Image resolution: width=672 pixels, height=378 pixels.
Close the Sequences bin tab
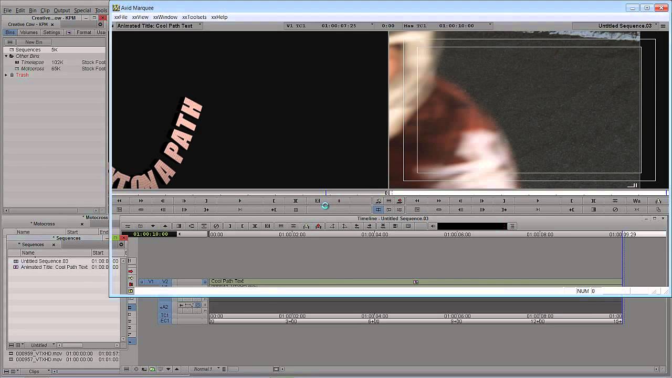pos(54,245)
